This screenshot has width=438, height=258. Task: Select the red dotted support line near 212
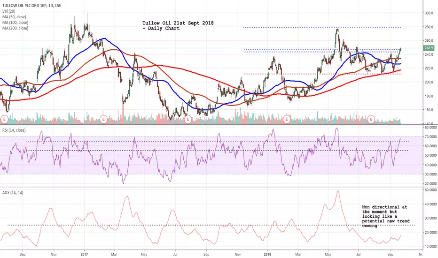(322, 74)
